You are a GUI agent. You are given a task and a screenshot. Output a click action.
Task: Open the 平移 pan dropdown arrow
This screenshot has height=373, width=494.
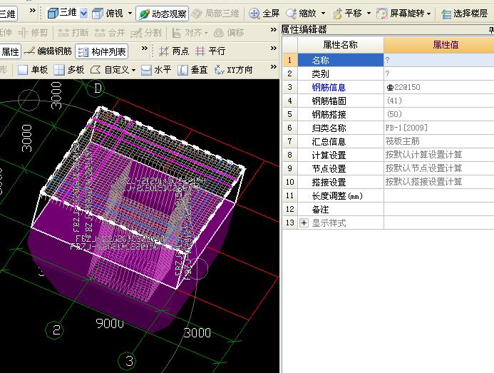point(369,14)
